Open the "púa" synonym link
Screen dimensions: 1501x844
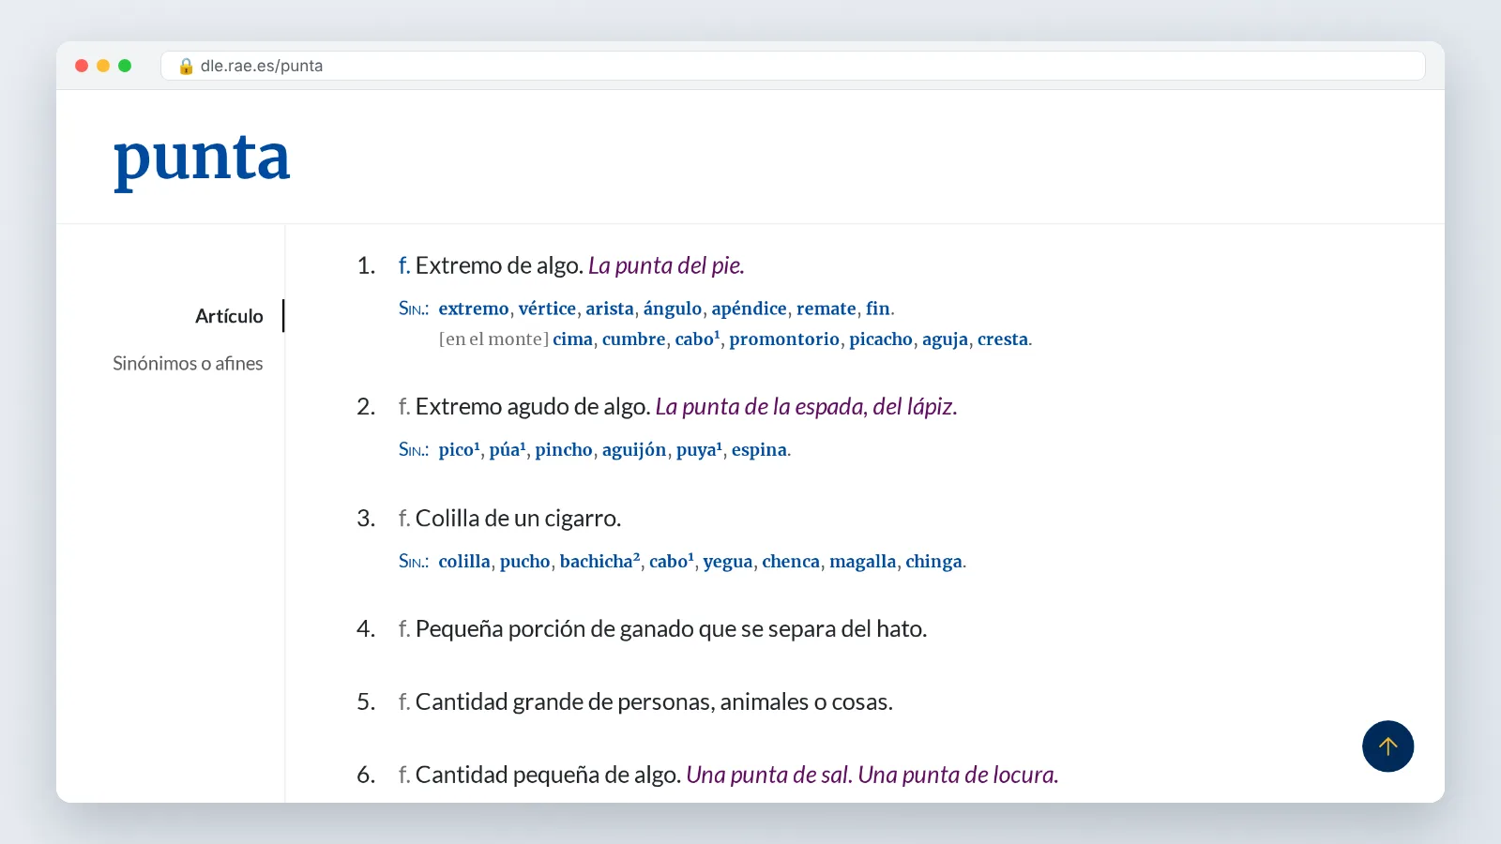pos(508,449)
